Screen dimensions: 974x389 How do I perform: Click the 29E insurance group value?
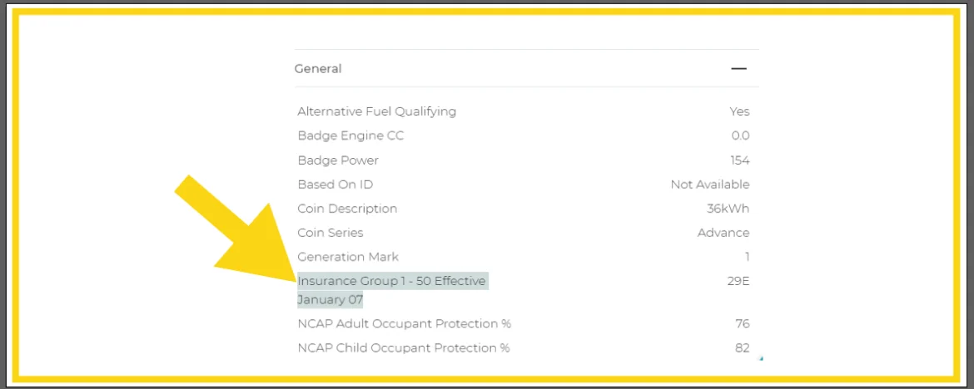pyautogui.click(x=738, y=282)
